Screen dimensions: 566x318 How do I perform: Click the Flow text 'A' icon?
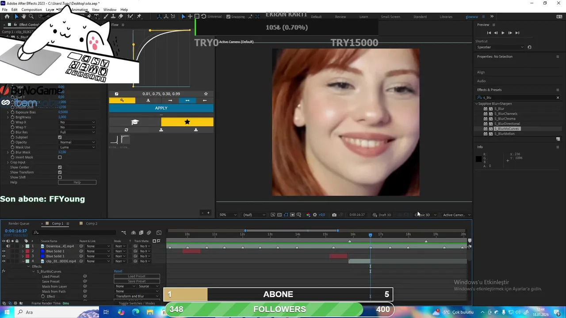pos(148,100)
